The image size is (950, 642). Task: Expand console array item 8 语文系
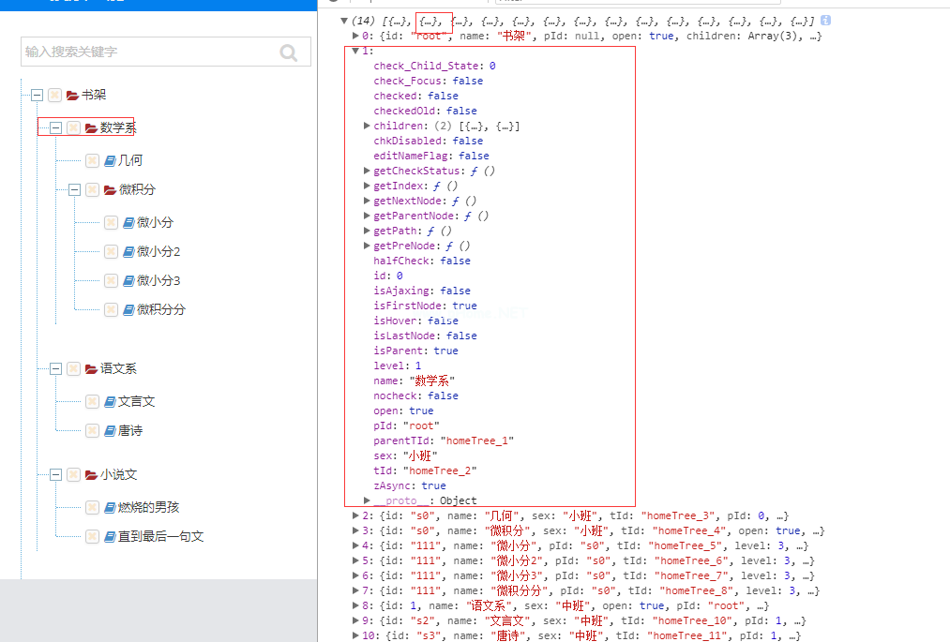[355, 605]
